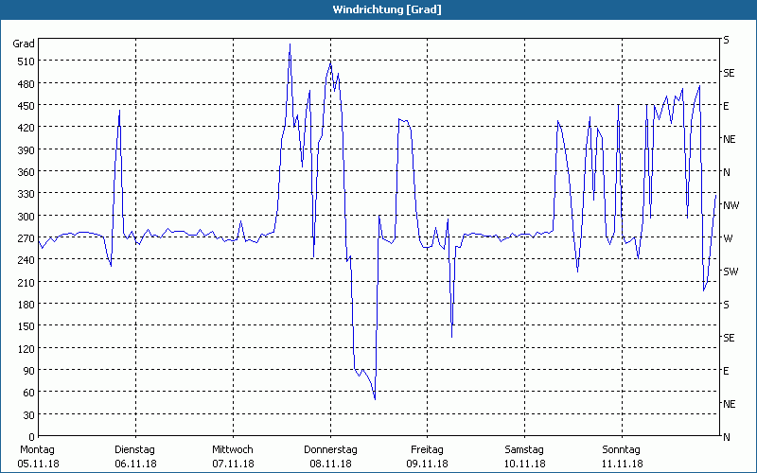Image resolution: width=757 pixels, height=473 pixels.
Task: Click the highest peak of the blue line
Action: point(290,44)
